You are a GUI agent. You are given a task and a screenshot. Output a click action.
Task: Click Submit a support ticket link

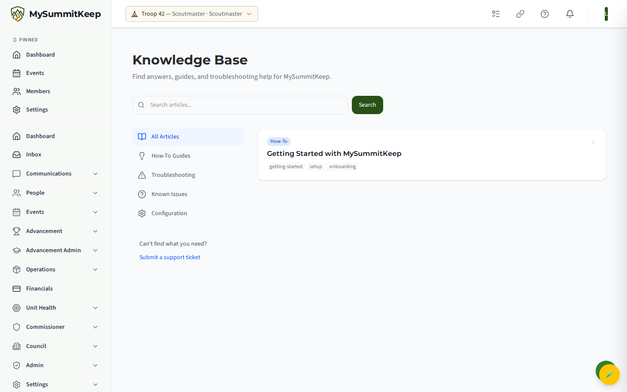[170, 257]
